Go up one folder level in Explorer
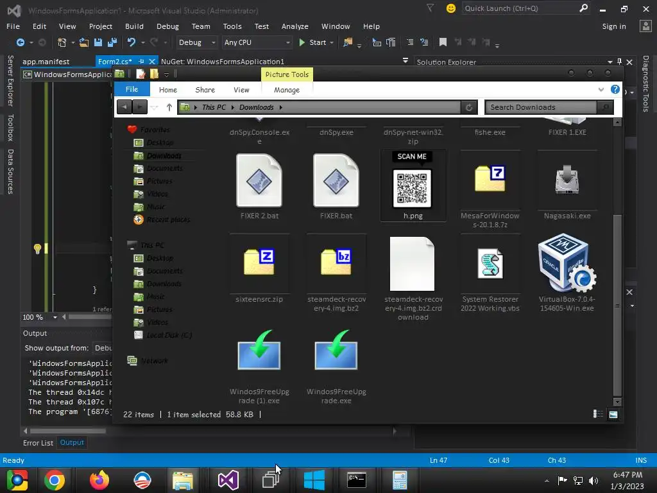The width and height of the screenshot is (657, 493). (x=169, y=107)
